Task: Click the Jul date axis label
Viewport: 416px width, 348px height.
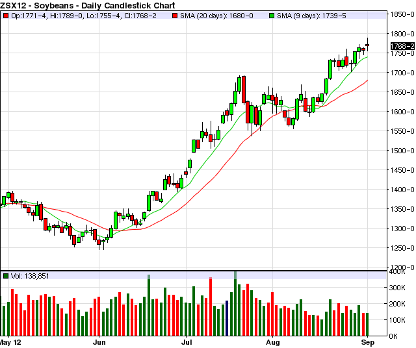Action: 187,342
